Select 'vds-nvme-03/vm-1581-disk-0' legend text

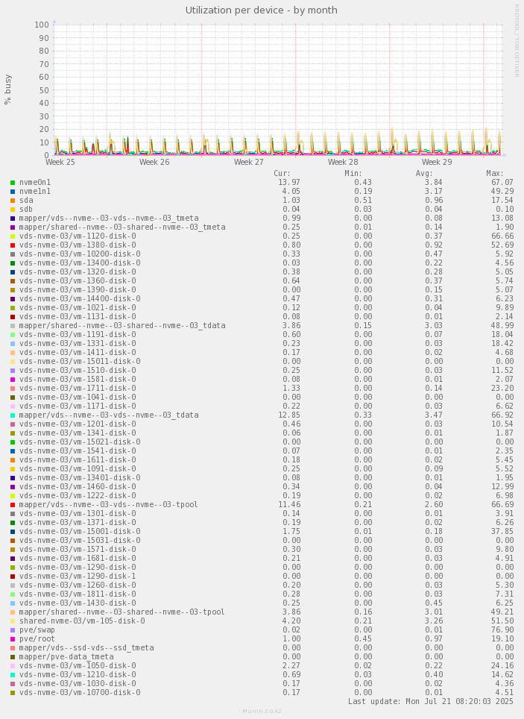[x=78, y=379]
